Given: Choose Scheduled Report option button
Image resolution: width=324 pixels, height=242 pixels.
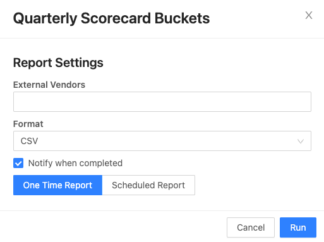Looking at the screenshot, I should (x=148, y=185).
